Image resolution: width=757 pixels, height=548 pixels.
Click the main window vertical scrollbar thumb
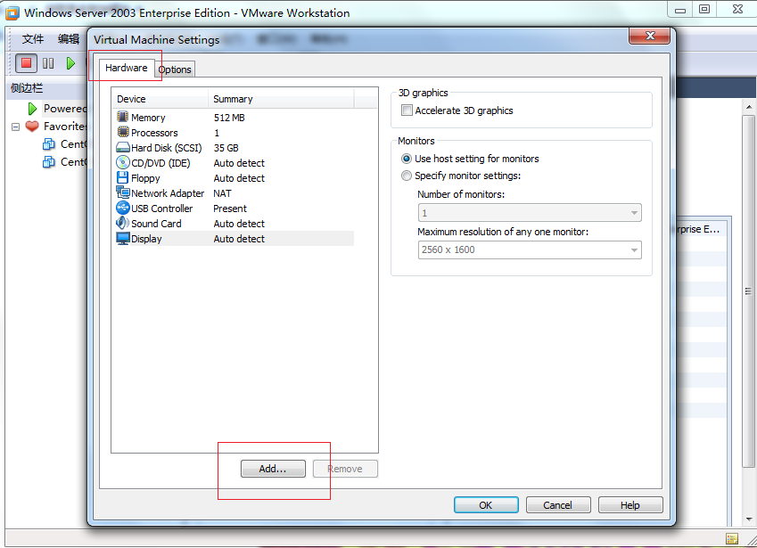[749, 290]
